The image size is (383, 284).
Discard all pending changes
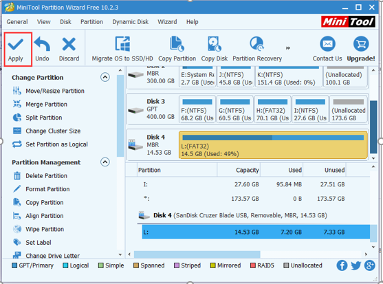[69, 50]
